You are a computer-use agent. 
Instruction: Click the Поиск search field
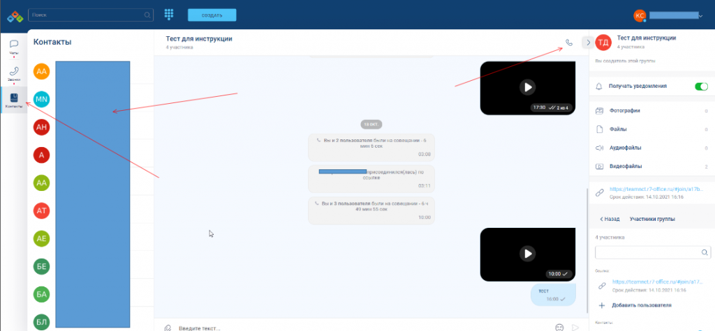pyautogui.click(x=87, y=15)
